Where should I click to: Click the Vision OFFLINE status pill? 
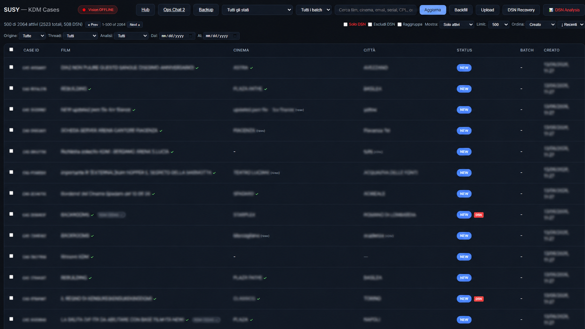coord(98,10)
